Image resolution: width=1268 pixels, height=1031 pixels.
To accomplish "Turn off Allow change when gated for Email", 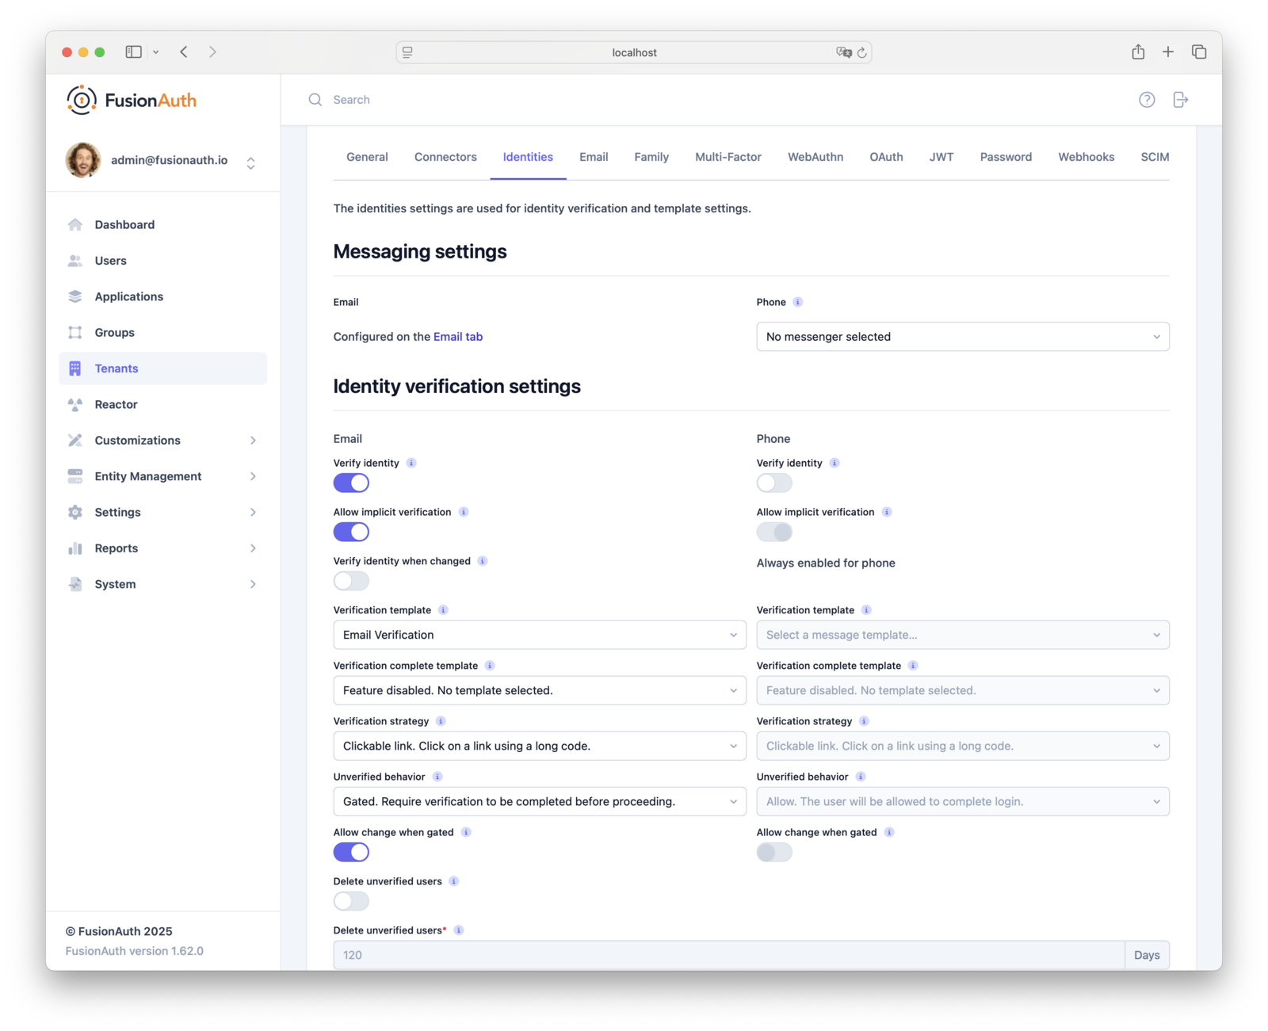I will point(351,852).
